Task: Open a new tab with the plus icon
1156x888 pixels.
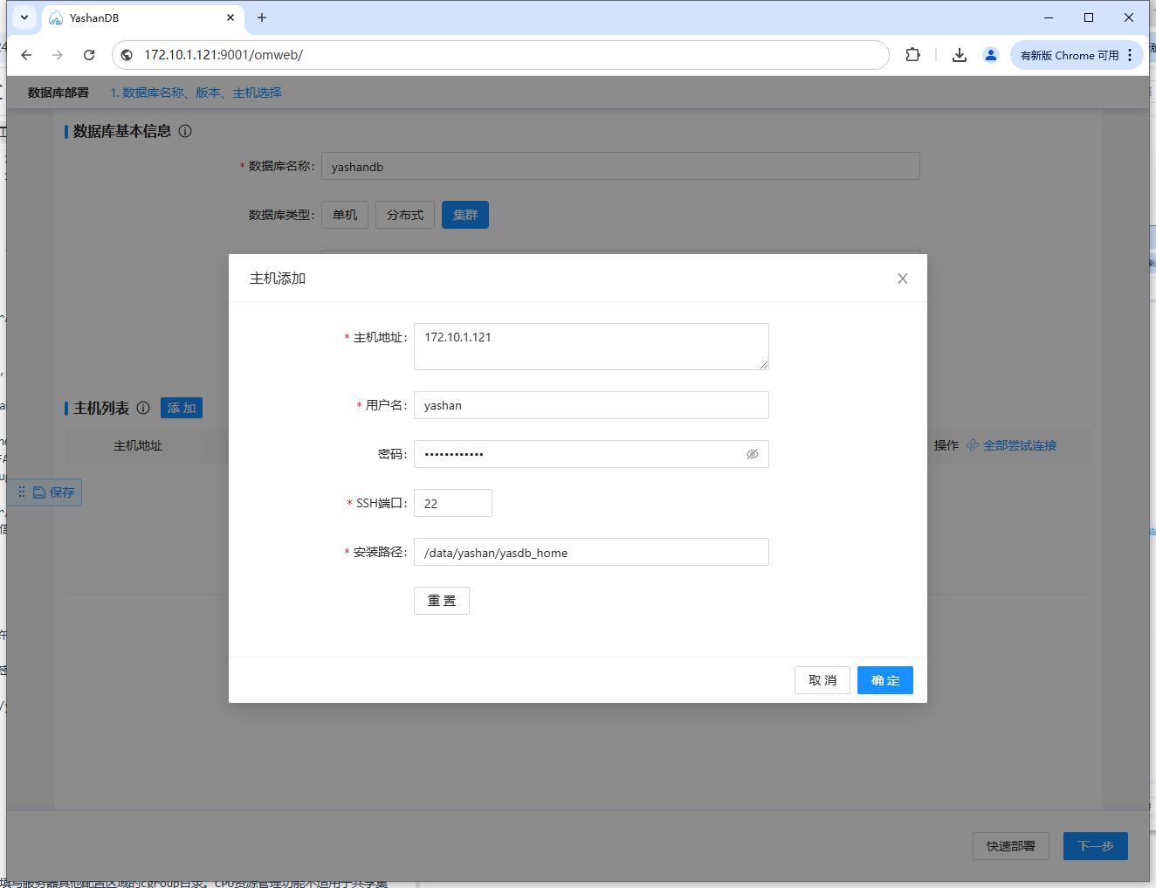Action: [262, 17]
